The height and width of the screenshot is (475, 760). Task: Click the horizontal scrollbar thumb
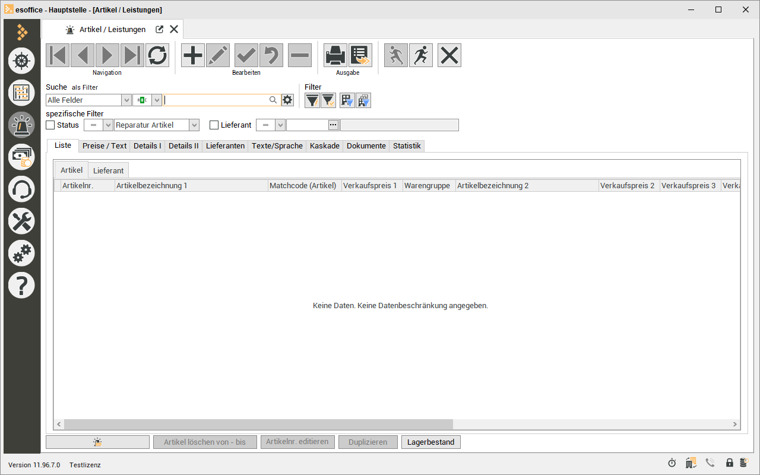click(x=258, y=425)
